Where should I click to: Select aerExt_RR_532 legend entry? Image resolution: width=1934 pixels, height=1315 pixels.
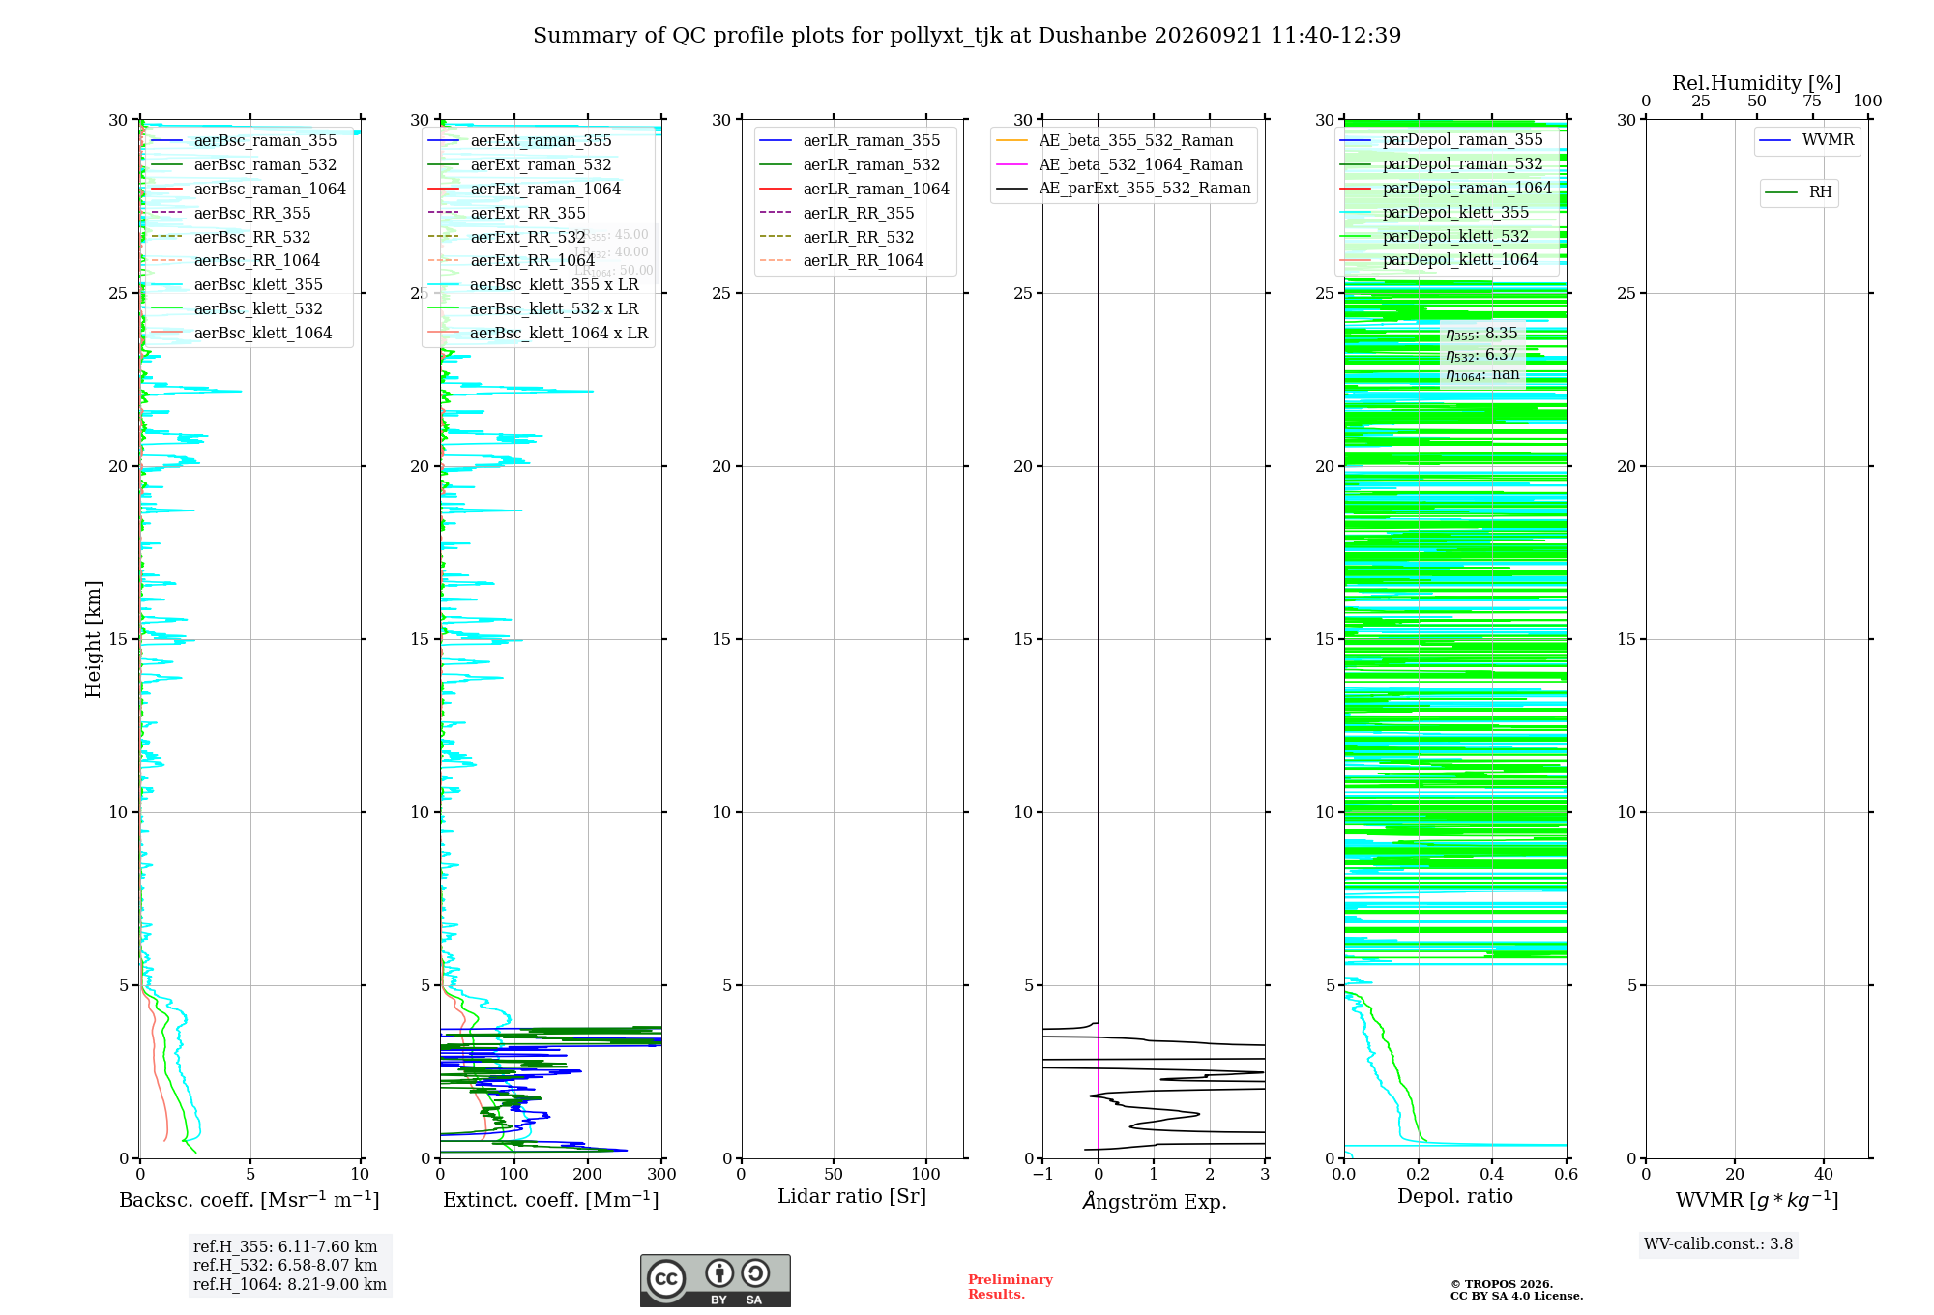pos(507,238)
